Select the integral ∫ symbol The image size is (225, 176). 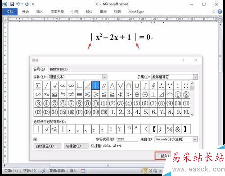(145, 86)
